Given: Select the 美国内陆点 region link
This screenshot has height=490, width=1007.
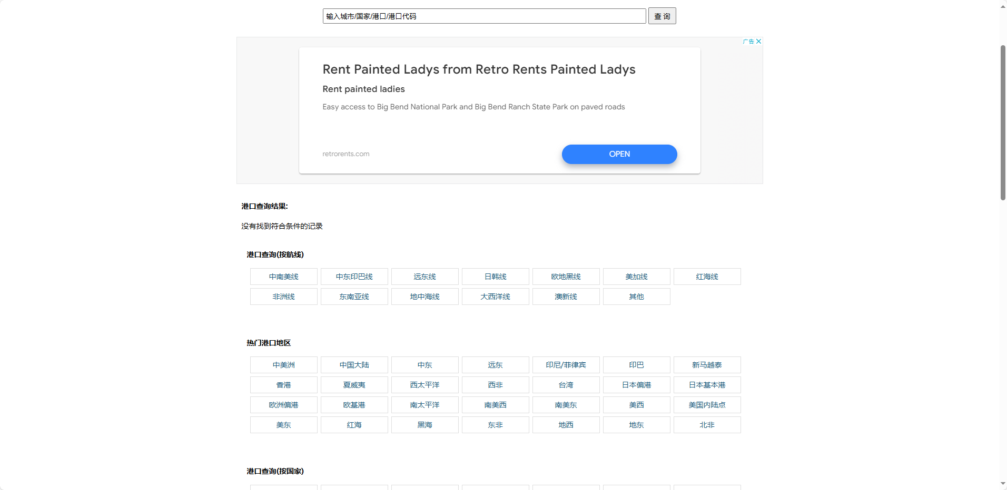Looking at the screenshot, I should pos(707,405).
